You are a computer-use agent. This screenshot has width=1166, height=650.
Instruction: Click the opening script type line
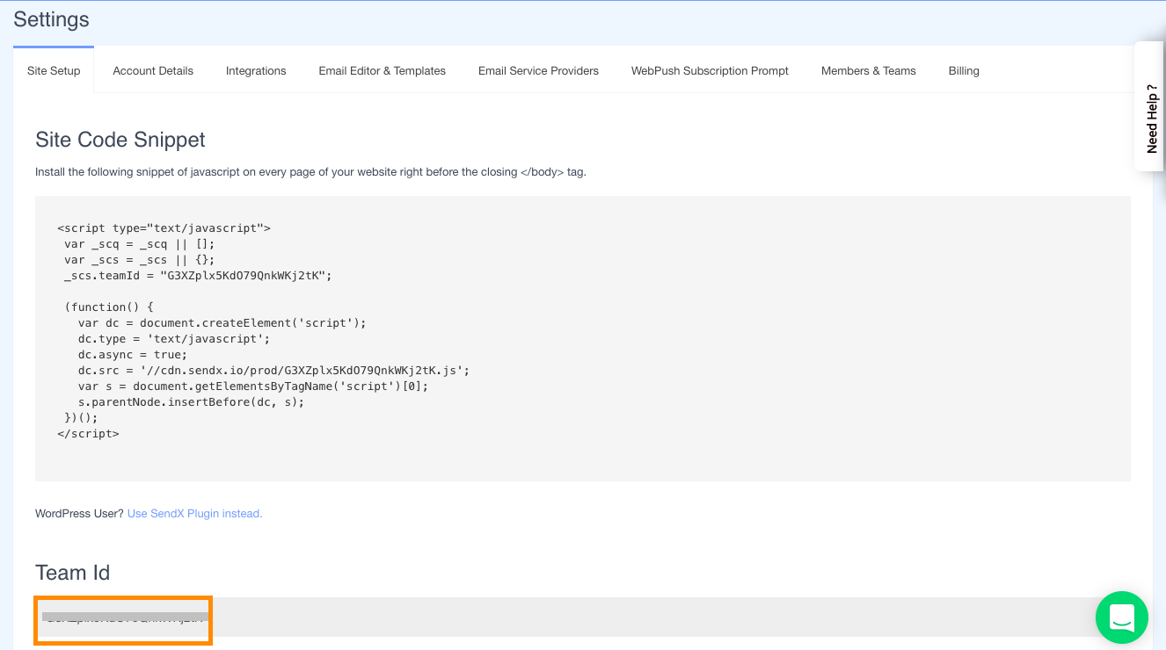164,228
